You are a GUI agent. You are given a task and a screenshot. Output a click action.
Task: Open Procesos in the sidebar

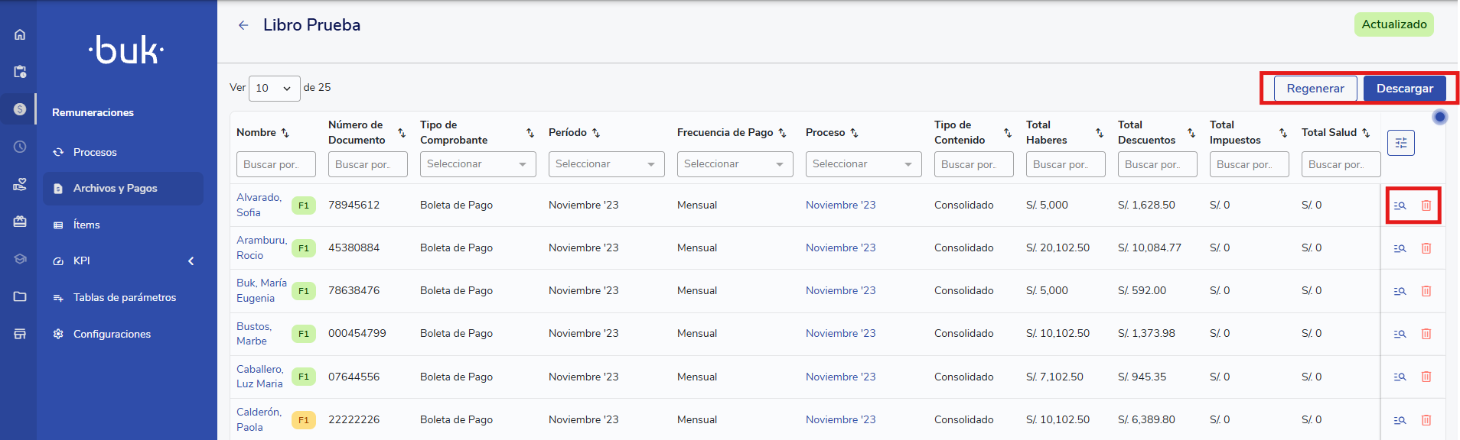pos(95,152)
